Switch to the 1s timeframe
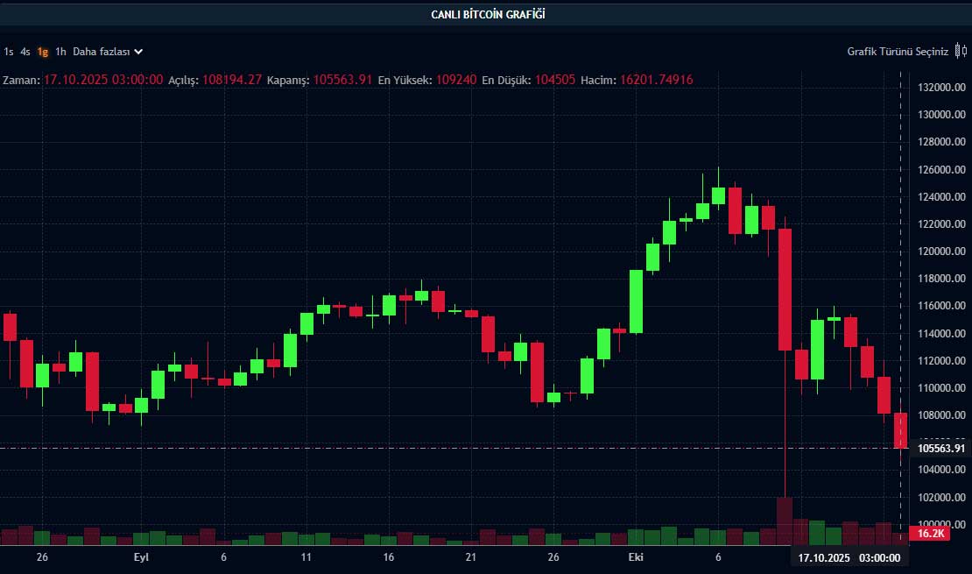 point(8,52)
